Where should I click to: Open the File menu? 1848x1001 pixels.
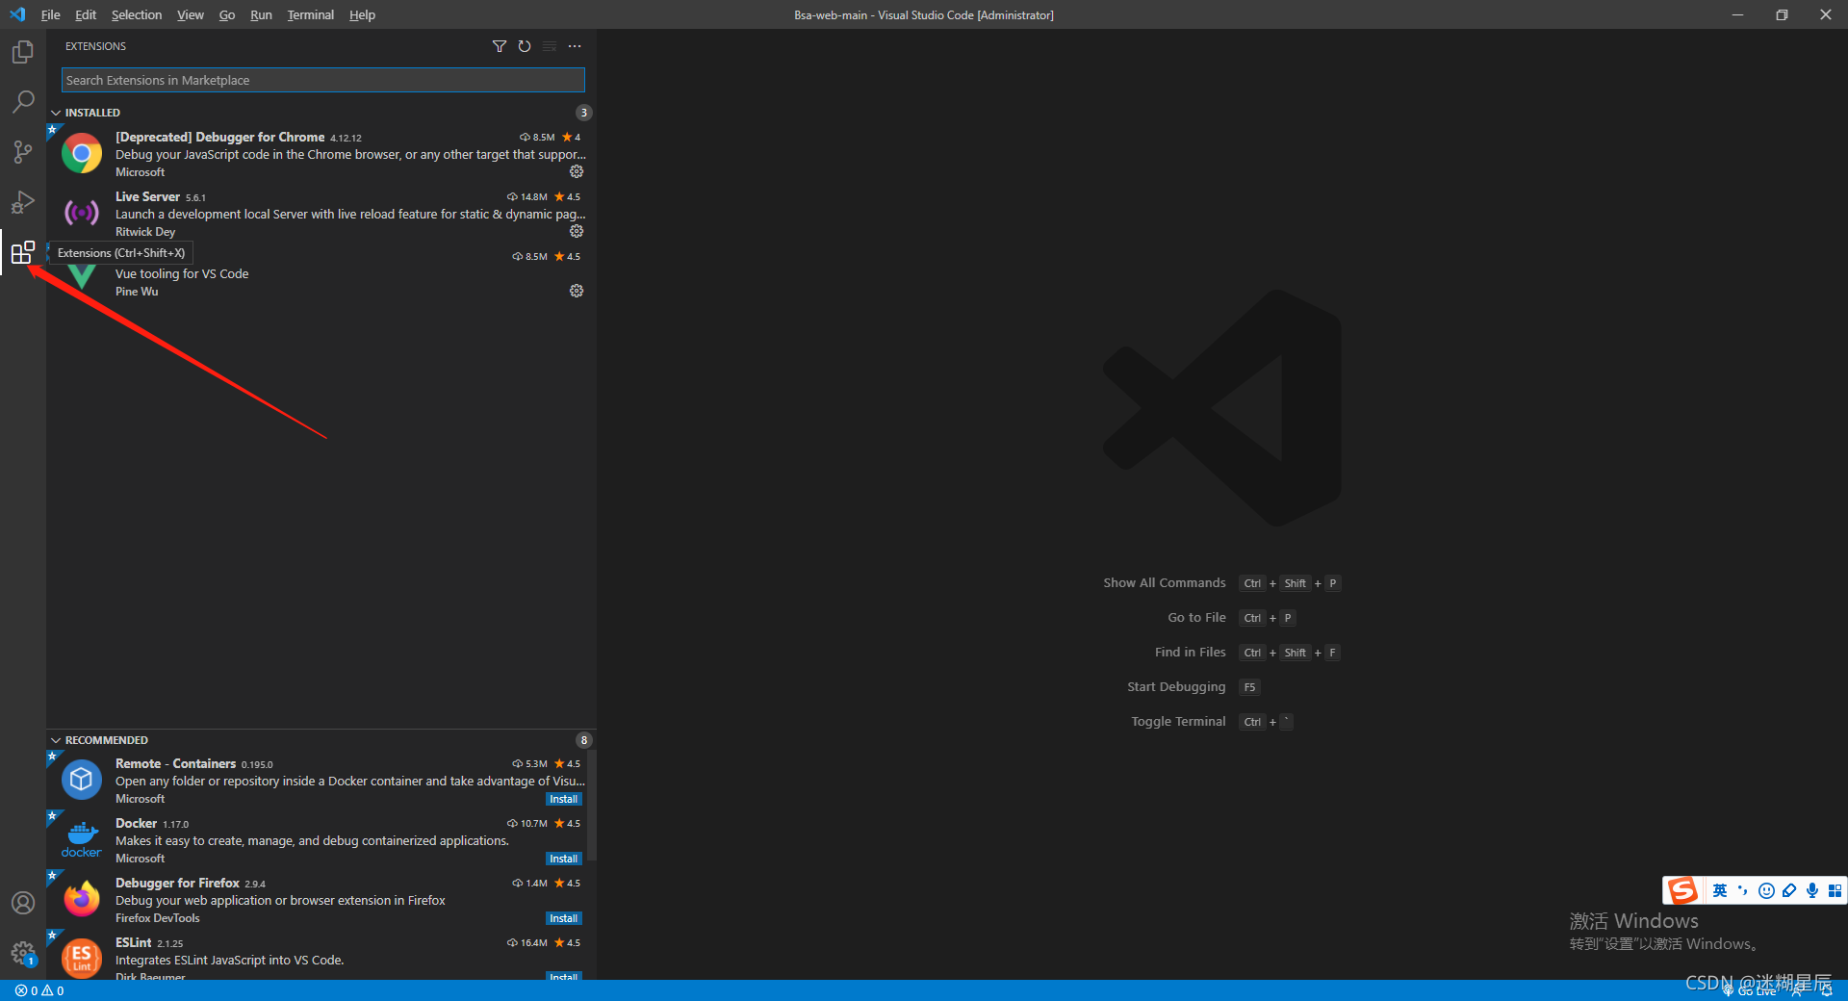[x=50, y=14]
